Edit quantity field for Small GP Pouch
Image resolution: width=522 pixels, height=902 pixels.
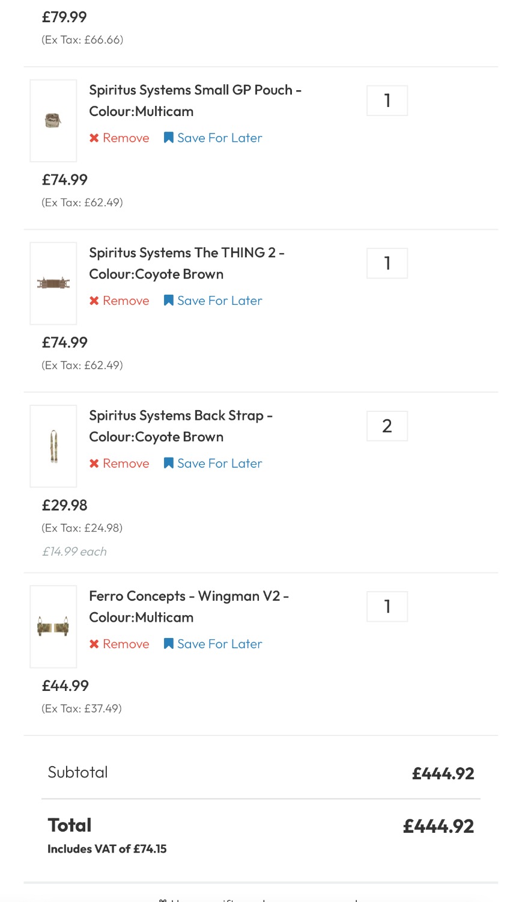[x=387, y=100]
